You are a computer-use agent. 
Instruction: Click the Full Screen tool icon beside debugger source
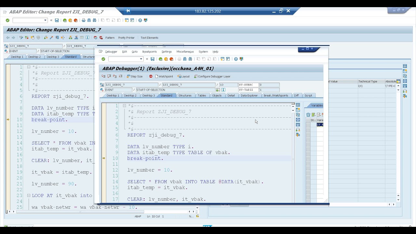(298, 120)
